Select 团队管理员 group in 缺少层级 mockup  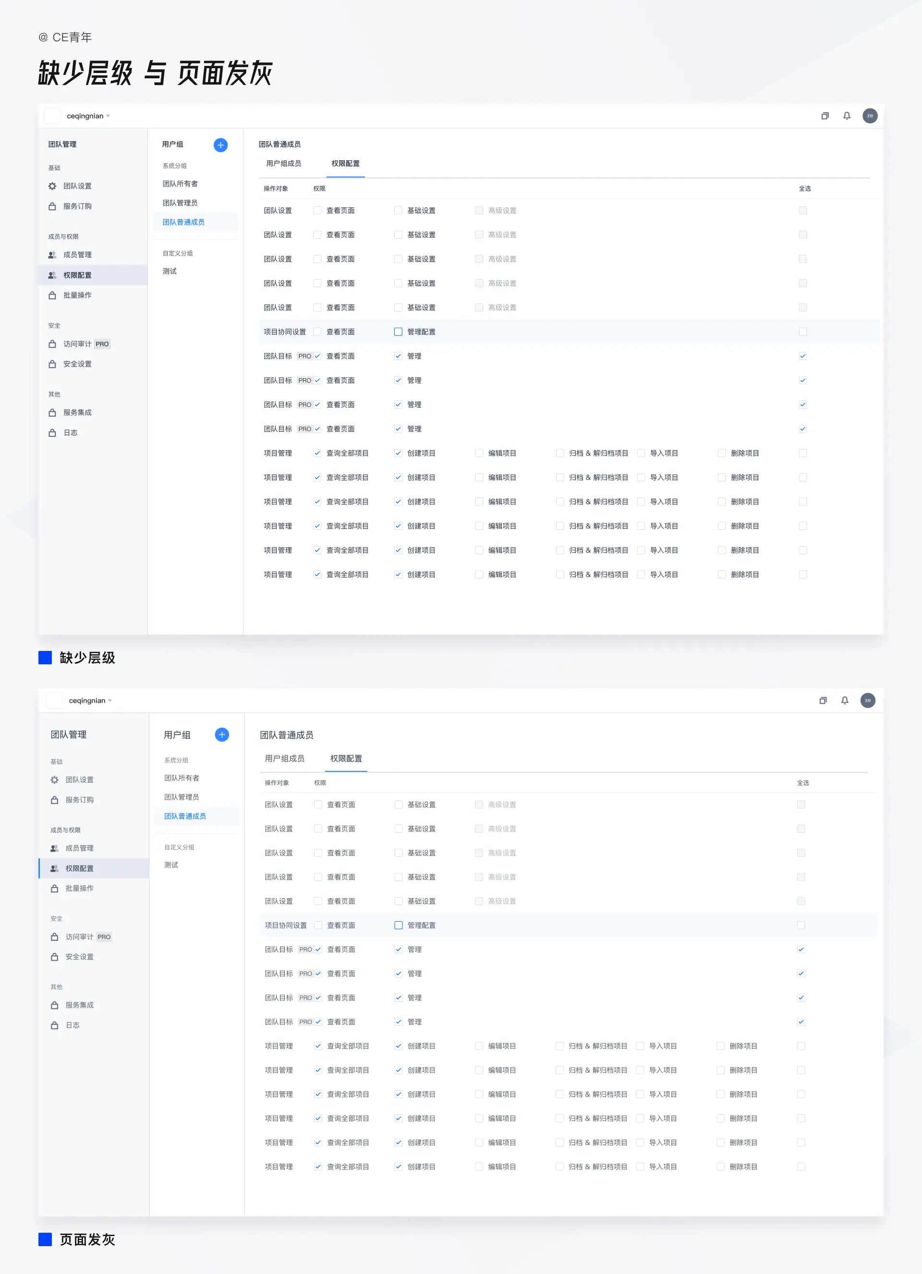point(181,203)
